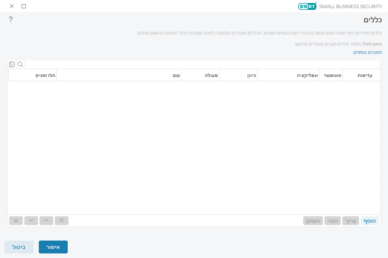Screen dimensions: 388x258
Task: Click the move-to-top arrow button
Action: tap(62, 220)
